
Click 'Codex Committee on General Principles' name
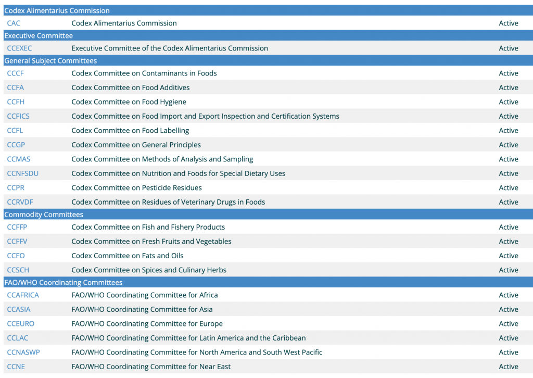136,144
